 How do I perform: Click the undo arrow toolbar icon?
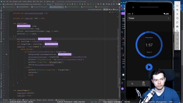[x=101, y=4]
